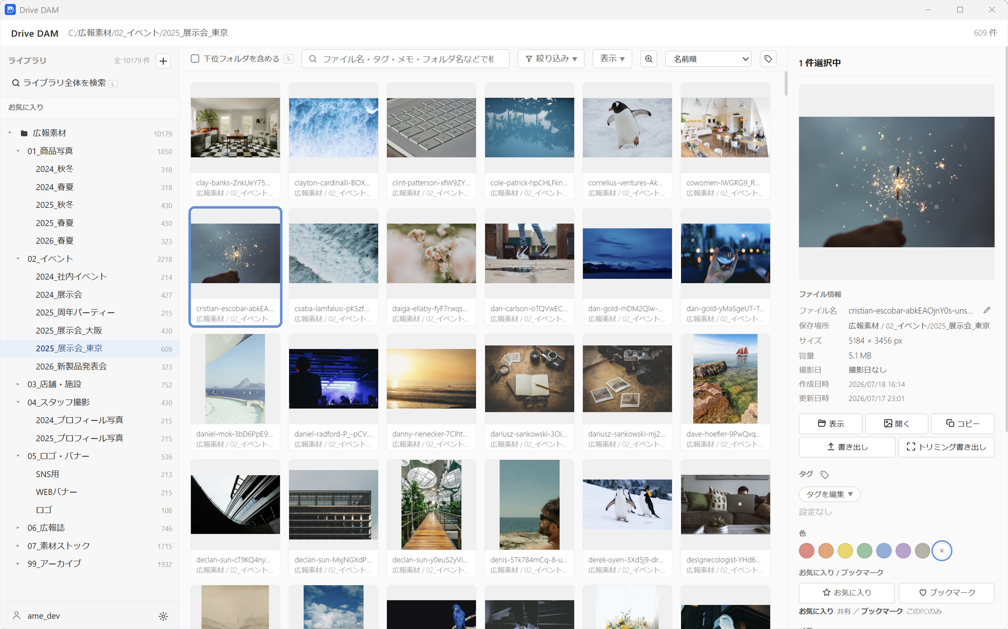Clear the color label with X swatch
The image size is (1008, 629).
pos(941,551)
